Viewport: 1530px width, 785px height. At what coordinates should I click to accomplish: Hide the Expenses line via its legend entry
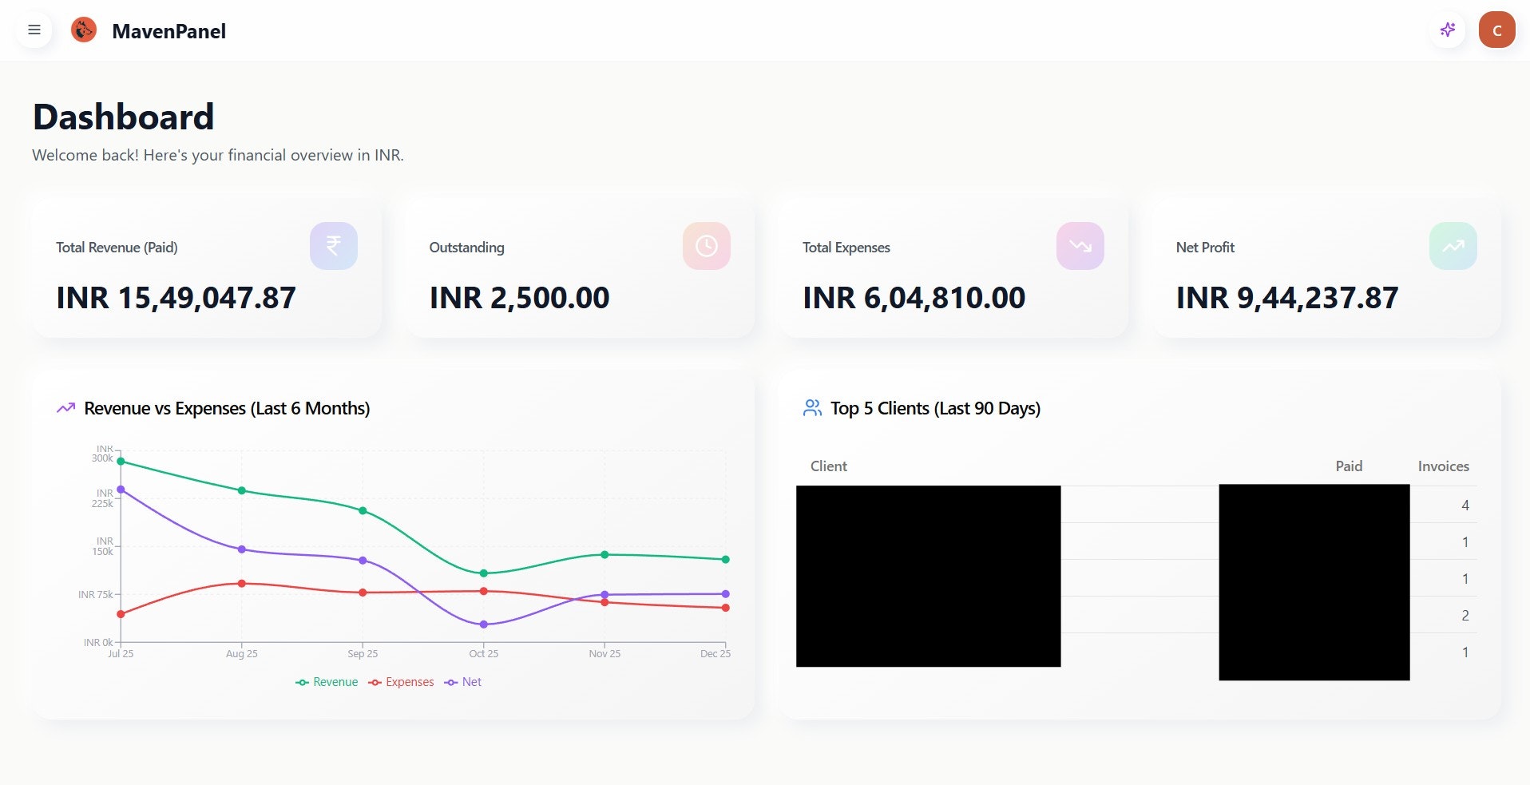pos(401,682)
